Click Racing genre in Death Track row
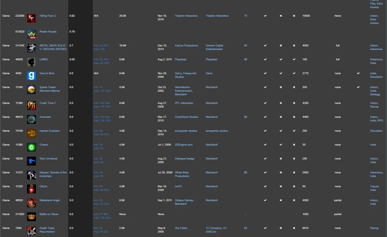Screen dimensions: 387x237 (x=374, y=228)
